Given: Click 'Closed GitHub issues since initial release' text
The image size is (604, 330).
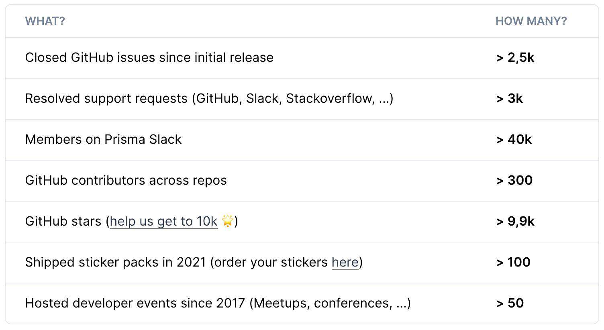Looking at the screenshot, I should click(x=149, y=57).
